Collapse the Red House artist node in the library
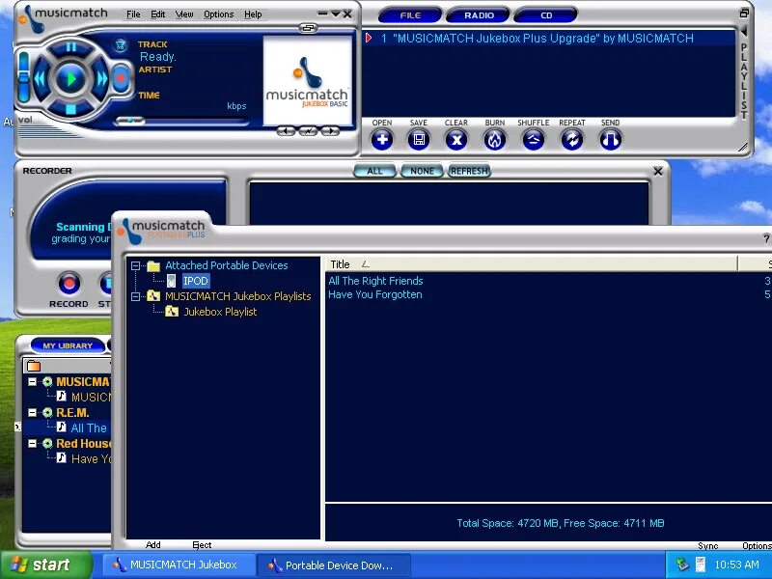Screen dimensions: 772x579 (32, 444)
